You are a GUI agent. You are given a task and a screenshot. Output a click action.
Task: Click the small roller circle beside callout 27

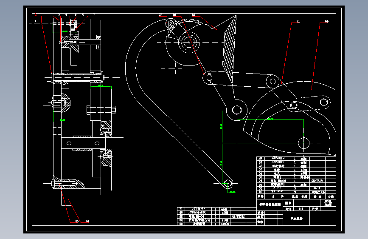171,23
